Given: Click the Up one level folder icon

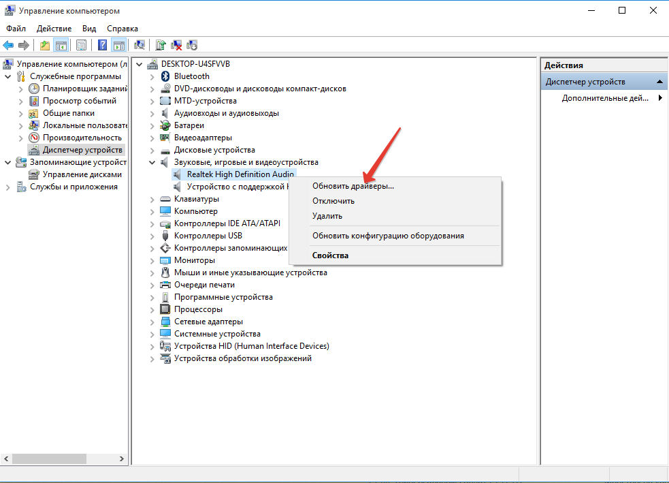Looking at the screenshot, I should pyautogui.click(x=45, y=45).
